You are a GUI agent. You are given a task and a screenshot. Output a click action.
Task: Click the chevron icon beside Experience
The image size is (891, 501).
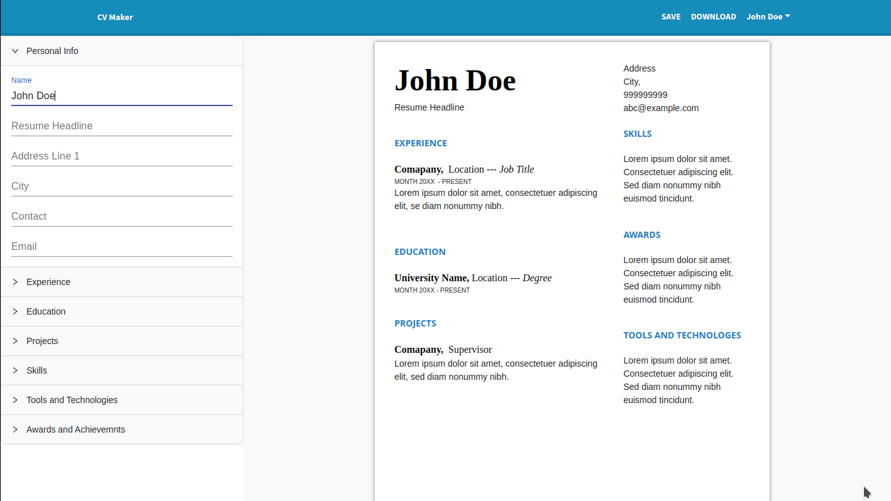click(x=15, y=282)
